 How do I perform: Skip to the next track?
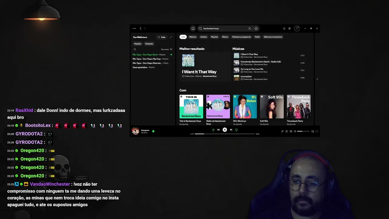[x=231, y=130]
